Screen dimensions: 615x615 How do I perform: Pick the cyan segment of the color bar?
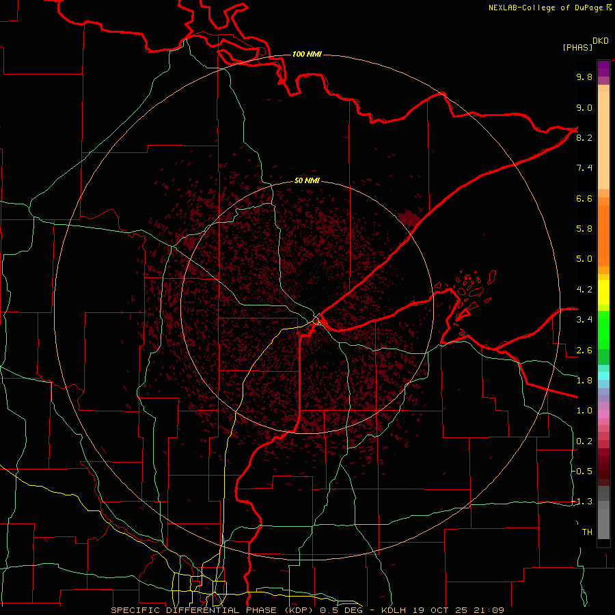(x=603, y=376)
